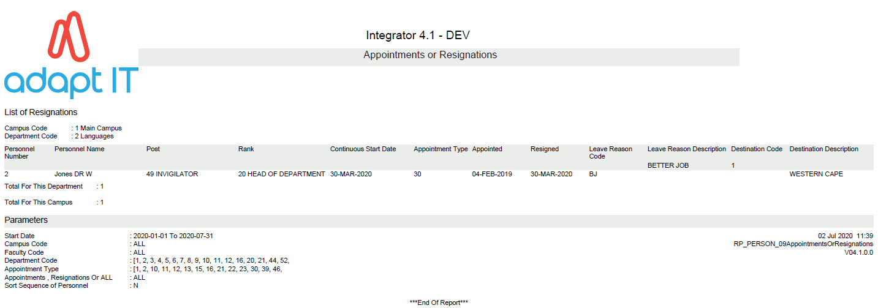Click the "Parameters" section heading
878x308 pixels.
tap(26, 220)
